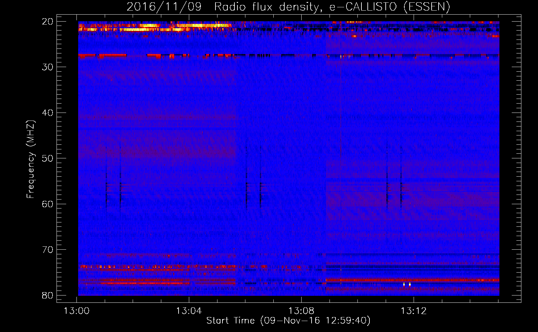Click the 20 frequency tick label
Screen dimensions: 538x332
pyautogui.click(x=48, y=22)
